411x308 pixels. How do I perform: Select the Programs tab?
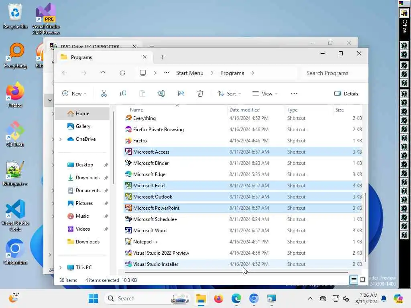[x=104, y=57]
